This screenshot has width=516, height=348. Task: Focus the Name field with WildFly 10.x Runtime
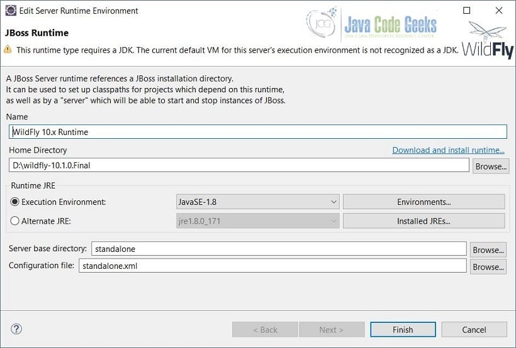[258, 132]
